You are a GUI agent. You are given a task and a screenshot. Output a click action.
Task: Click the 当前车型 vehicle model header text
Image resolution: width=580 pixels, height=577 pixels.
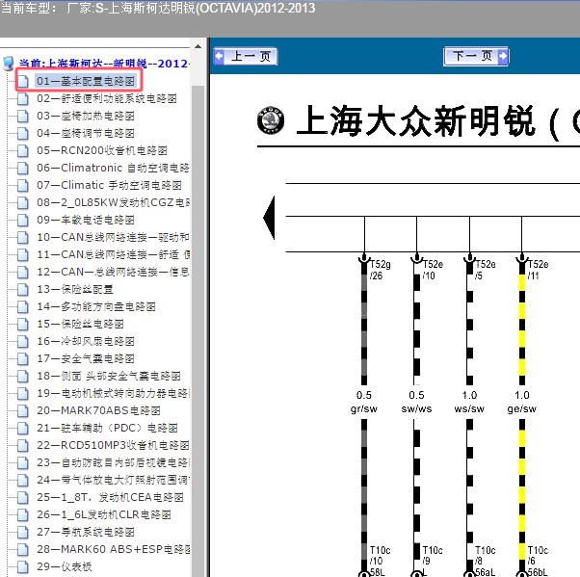pos(158,8)
